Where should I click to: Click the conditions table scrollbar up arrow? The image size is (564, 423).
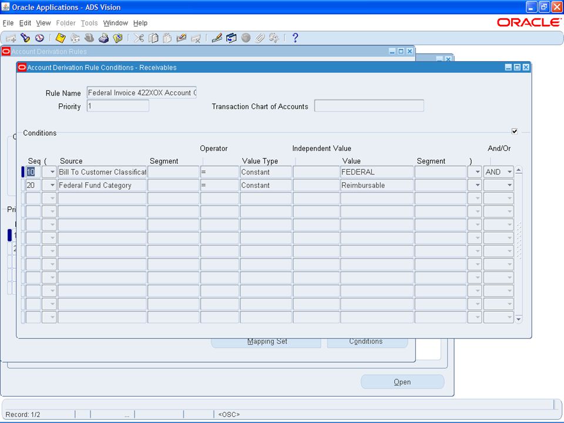[519, 170]
